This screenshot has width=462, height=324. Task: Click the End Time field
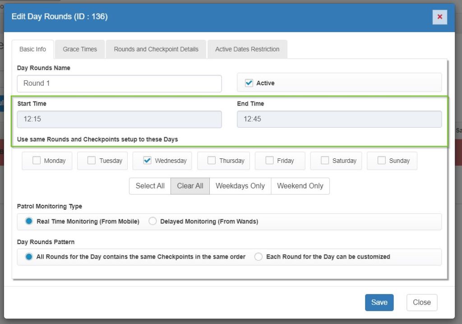(339, 120)
